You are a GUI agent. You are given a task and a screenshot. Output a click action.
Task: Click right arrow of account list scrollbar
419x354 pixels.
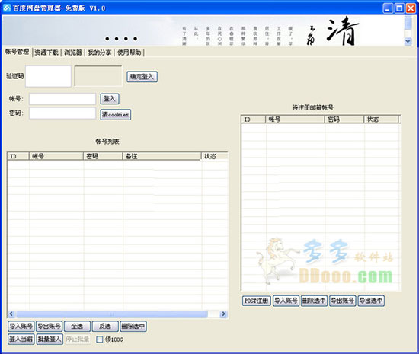[x=224, y=314]
